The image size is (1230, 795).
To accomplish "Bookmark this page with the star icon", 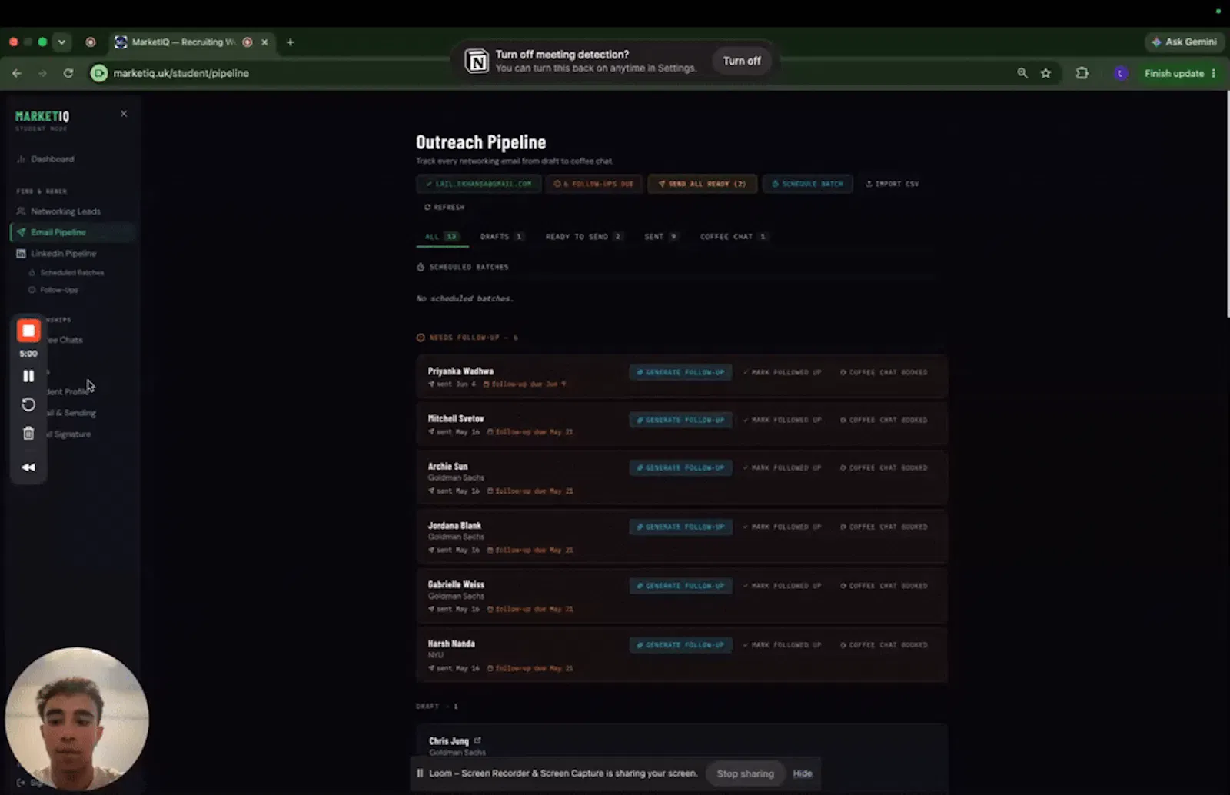I will (x=1045, y=73).
